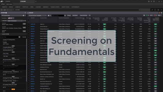Image resolution: width=163 pixels, height=92 pixels.
Task: Click the Add Column input field
Action: coord(58,15)
